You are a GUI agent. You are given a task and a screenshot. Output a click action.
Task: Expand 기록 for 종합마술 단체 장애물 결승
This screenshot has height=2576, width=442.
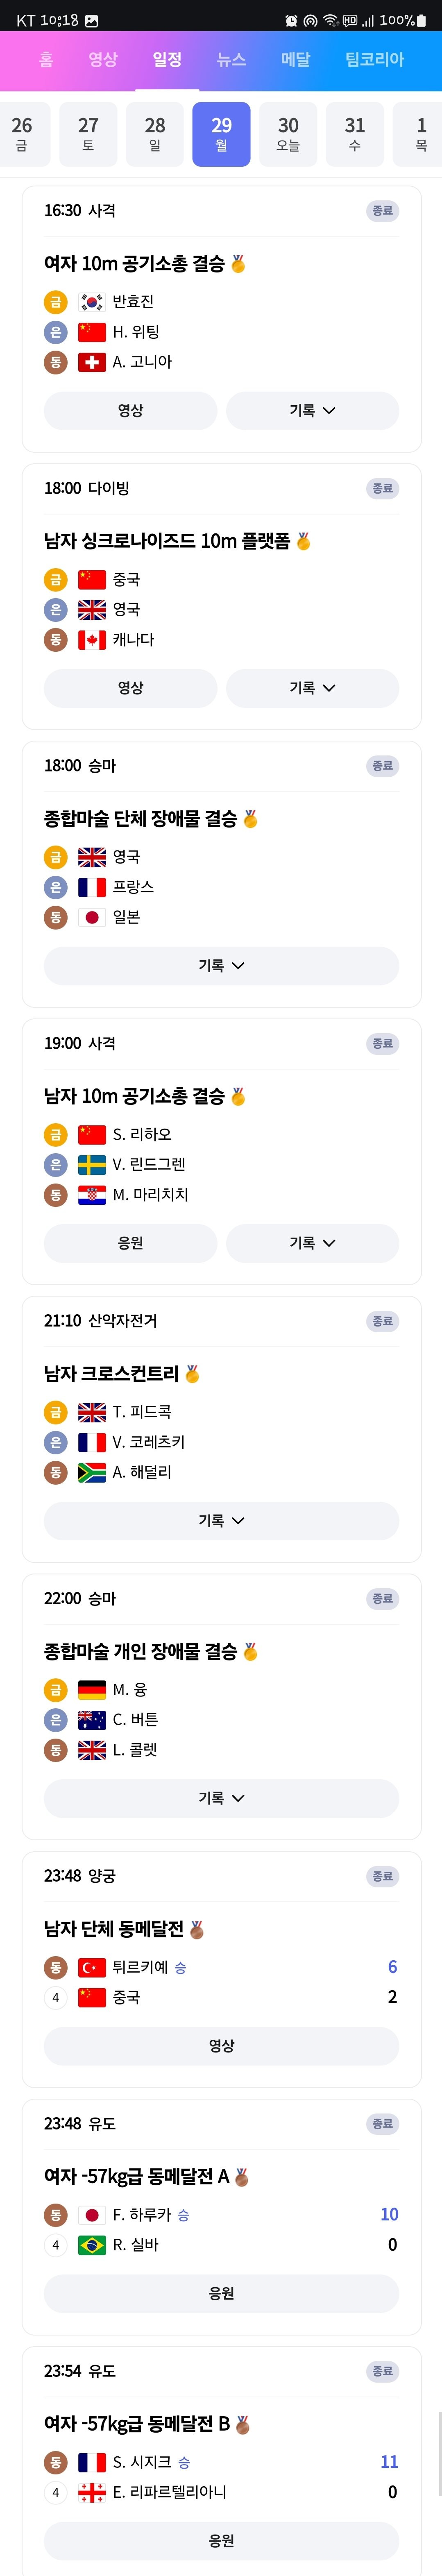click(x=221, y=966)
